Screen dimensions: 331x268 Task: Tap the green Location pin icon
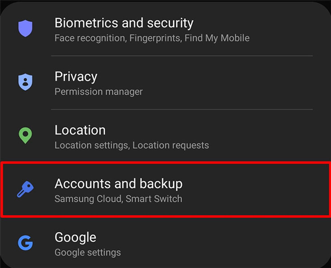coord(25,136)
